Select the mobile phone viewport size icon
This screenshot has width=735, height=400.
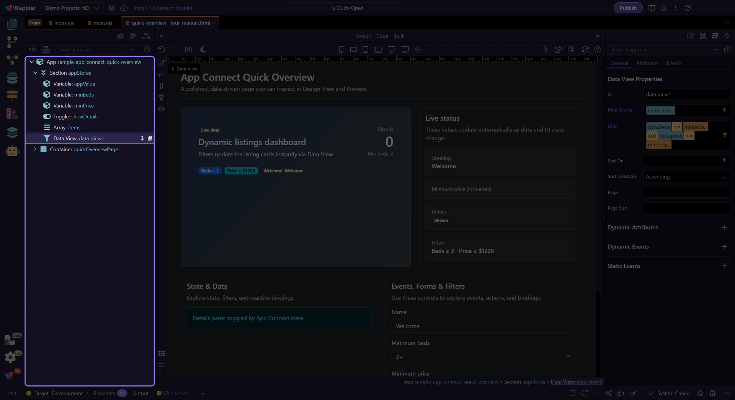341,49
